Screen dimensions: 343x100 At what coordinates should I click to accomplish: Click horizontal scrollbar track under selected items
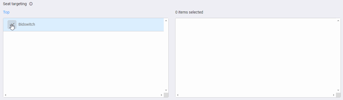click(256, 95)
